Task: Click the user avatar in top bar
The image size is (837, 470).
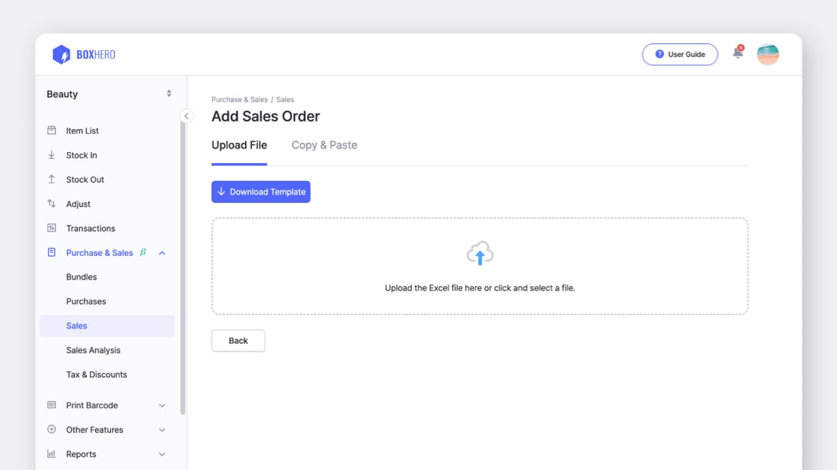Action: (x=767, y=54)
